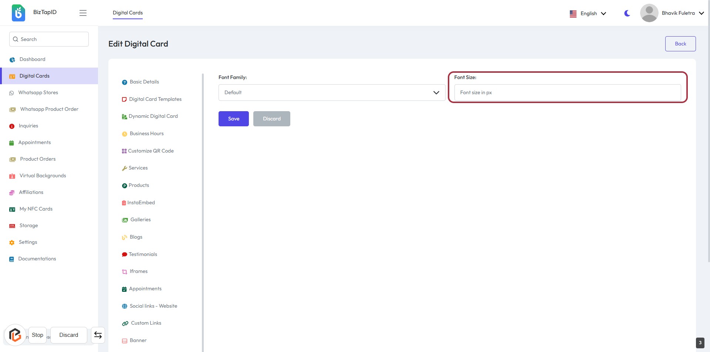This screenshot has height=352, width=710.
Task: Click the Dashboard pie chart icon
Action: tap(12, 59)
